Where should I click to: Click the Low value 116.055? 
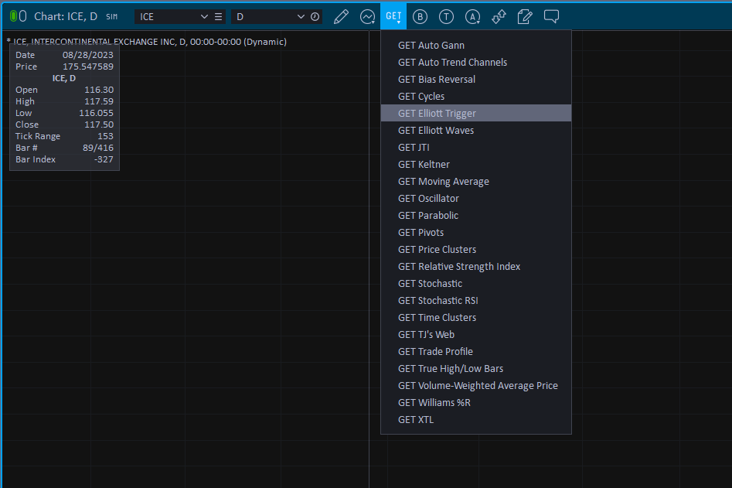coord(96,113)
